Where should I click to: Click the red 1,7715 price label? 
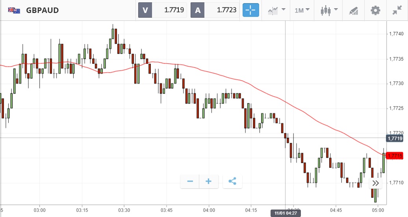coord(395,156)
